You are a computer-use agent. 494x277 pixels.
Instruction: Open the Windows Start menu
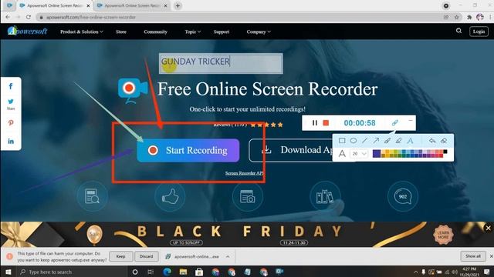[8, 272]
